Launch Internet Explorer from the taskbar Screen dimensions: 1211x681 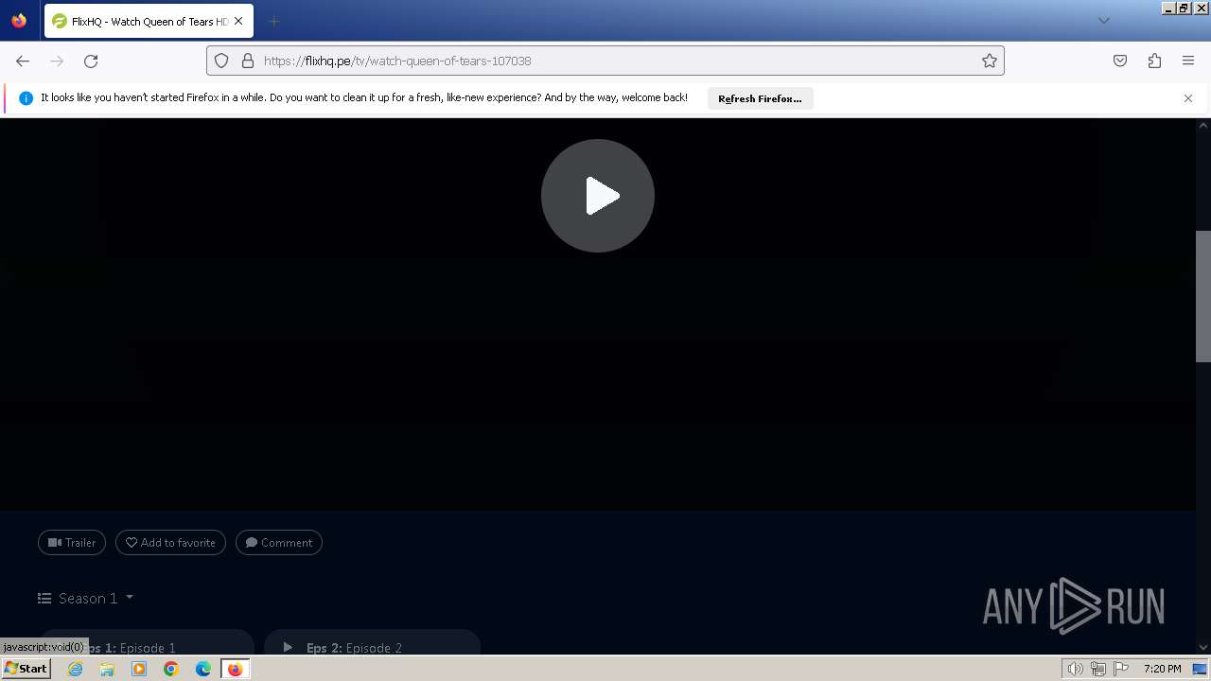pyautogui.click(x=75, y=669)
